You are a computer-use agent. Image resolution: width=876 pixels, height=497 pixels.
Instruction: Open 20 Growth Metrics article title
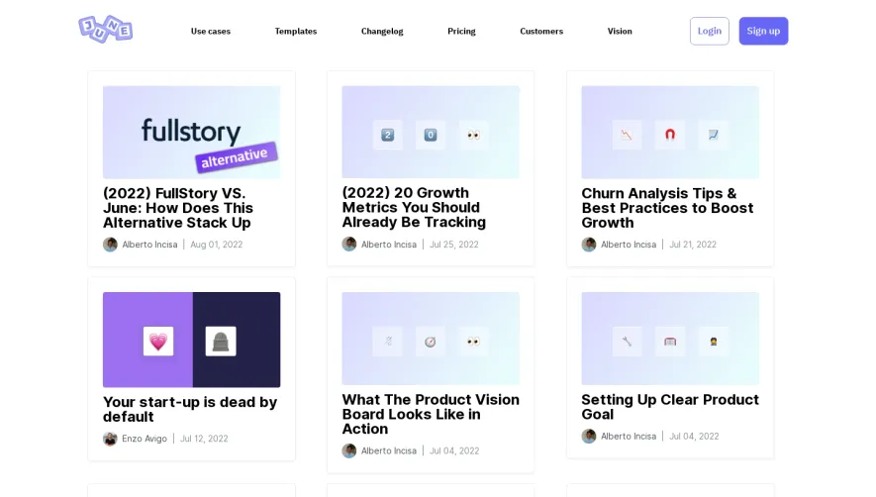[414, 207]
